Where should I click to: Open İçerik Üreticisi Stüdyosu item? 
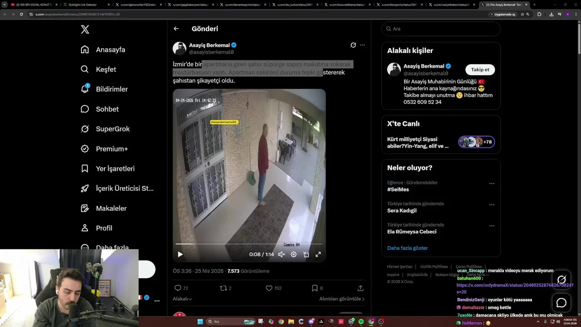(x=117, y=188)
